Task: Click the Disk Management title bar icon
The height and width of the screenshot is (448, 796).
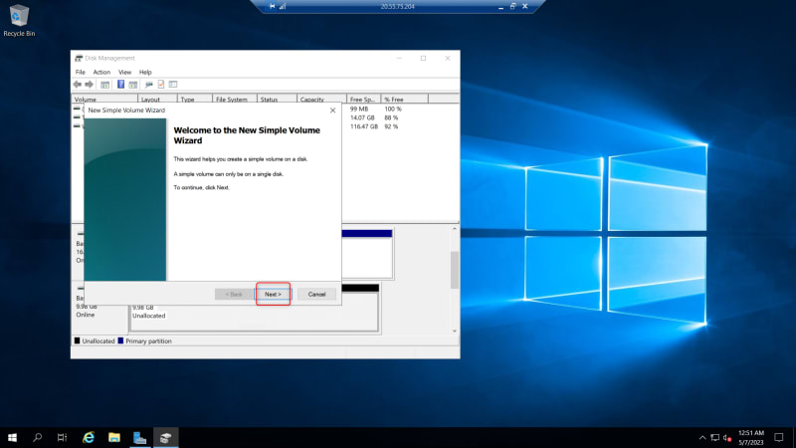Action: click(x=79, y=58)
